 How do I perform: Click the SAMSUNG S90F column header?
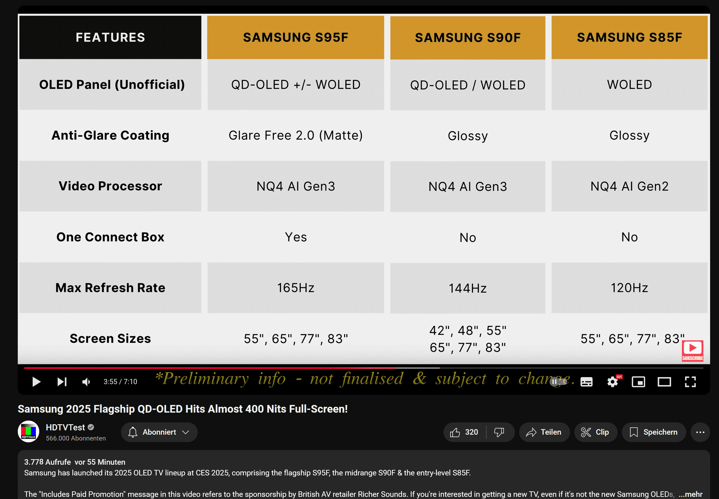[468, 37]
